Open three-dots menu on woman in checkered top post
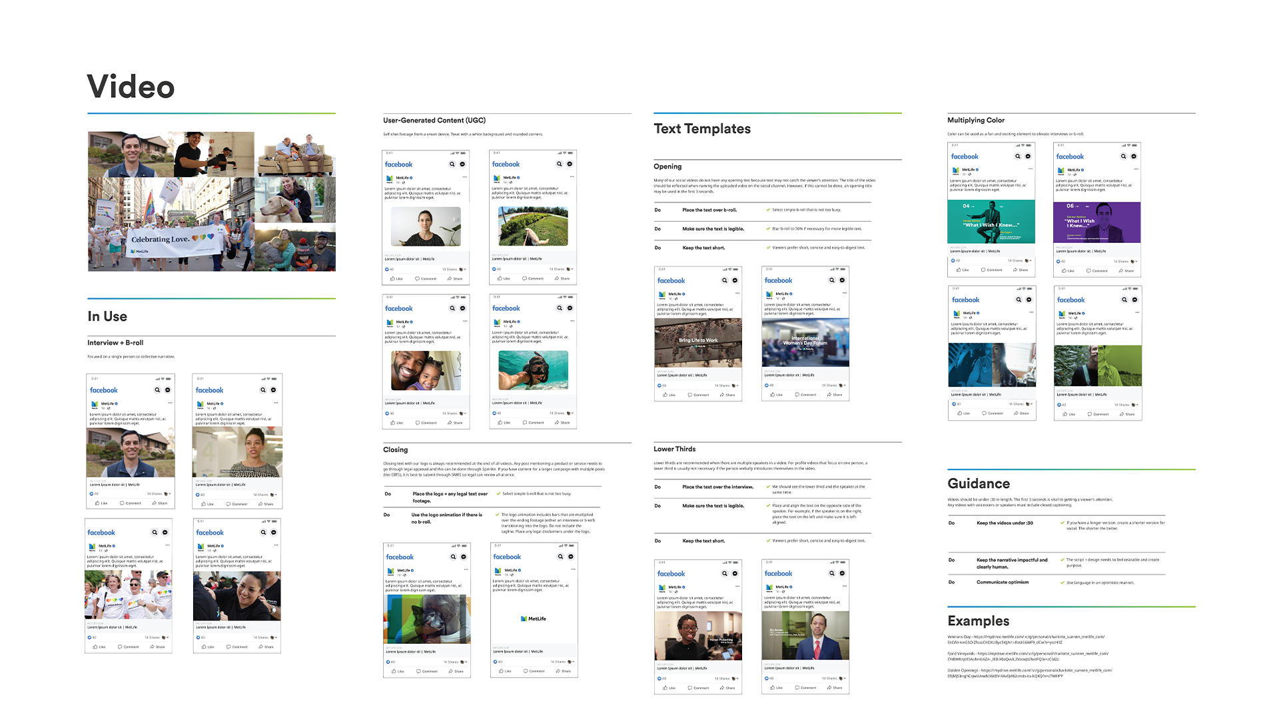1279x719 pixels. [276, 403]
